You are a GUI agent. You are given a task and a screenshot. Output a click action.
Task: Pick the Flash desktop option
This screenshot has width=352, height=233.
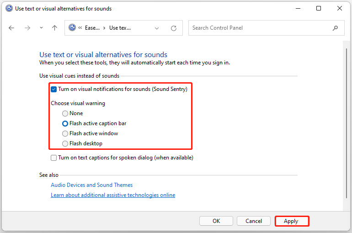tap(65, 143)
